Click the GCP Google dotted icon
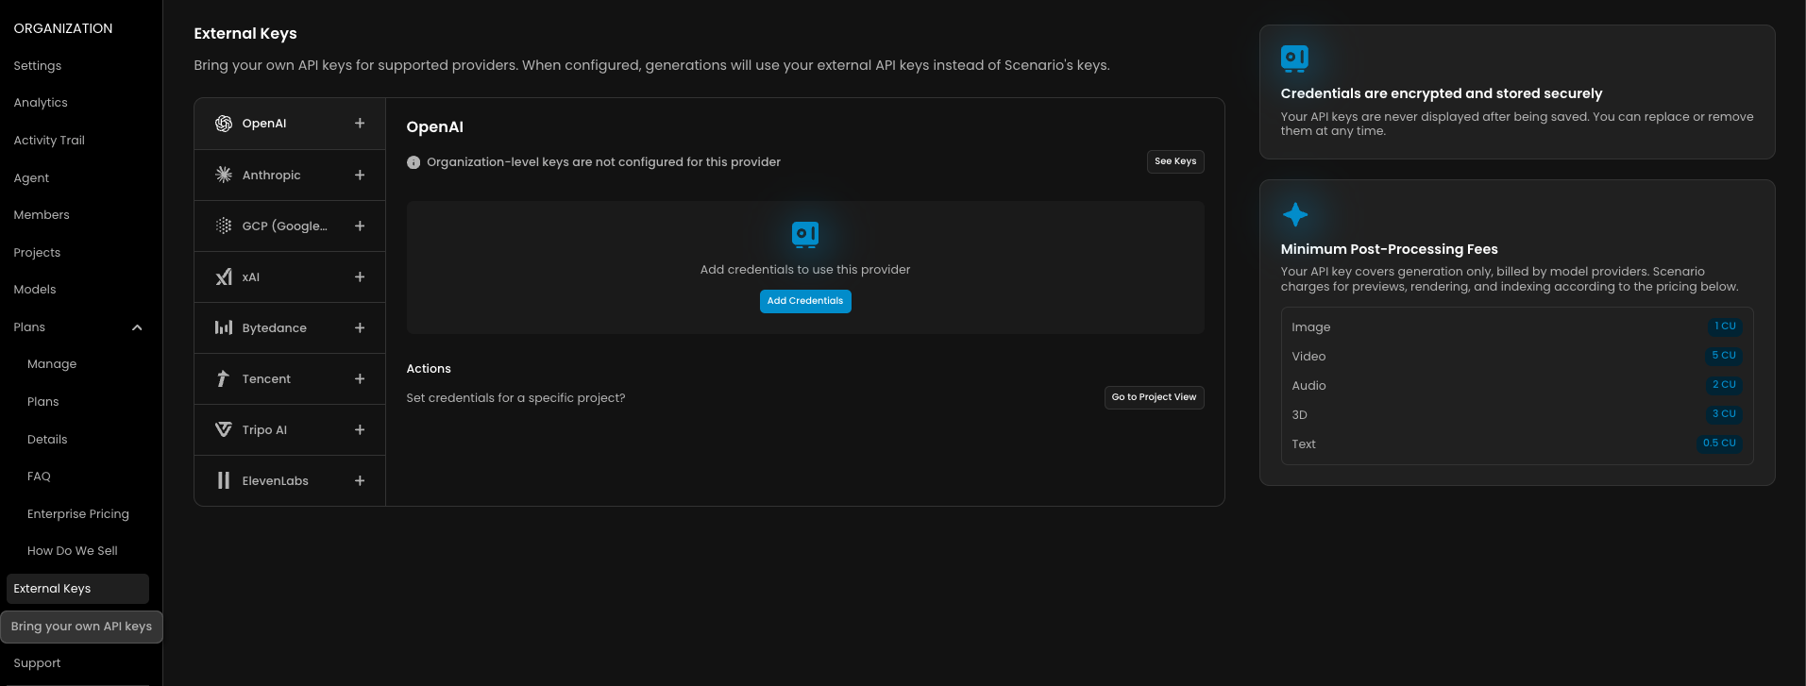This screenshot has width=1806, height=686. coord(224,226)
